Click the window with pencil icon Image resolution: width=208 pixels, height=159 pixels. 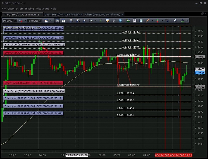tap(107, 21)
